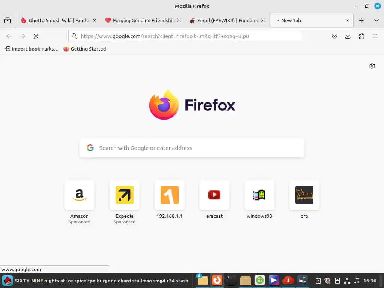This screenshot has height=288, width=384.
Task: Open the Firefox View icon in tab bar
Action: [7, 20]
